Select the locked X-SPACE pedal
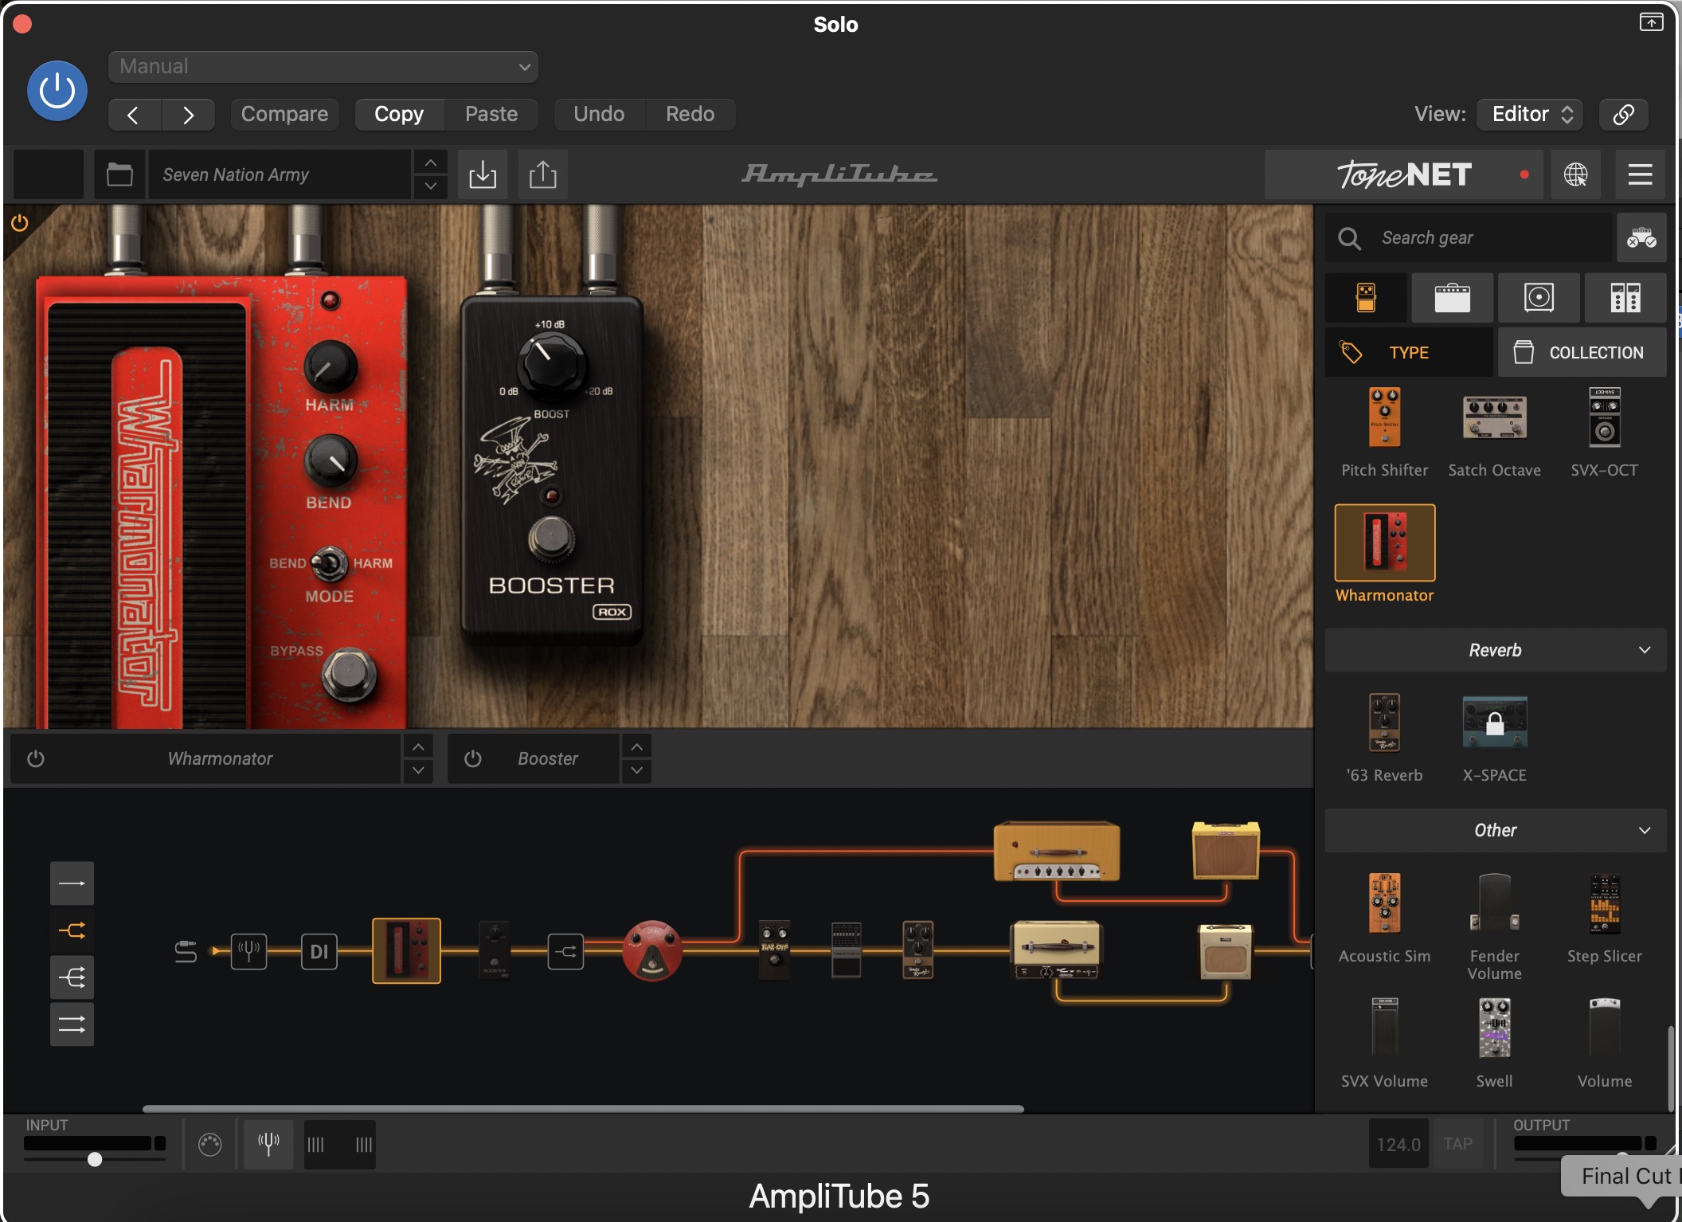The width and height of the screenshot is (1682, 1222). [1494, 738]
